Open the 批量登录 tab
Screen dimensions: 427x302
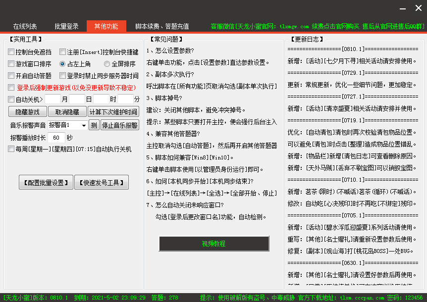[66, 26]
